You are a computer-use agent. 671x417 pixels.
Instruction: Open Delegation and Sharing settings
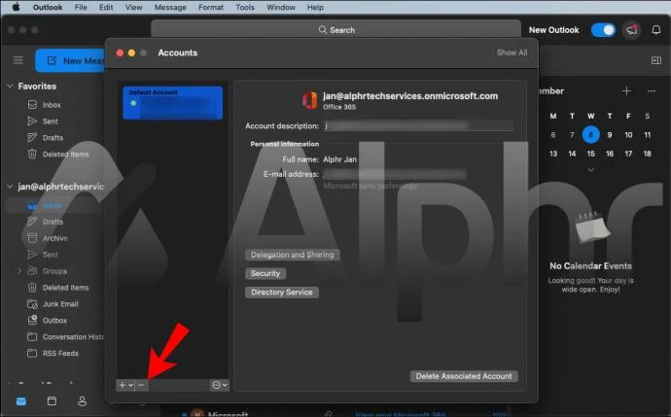pyautogui.click(x=293, y=255)
